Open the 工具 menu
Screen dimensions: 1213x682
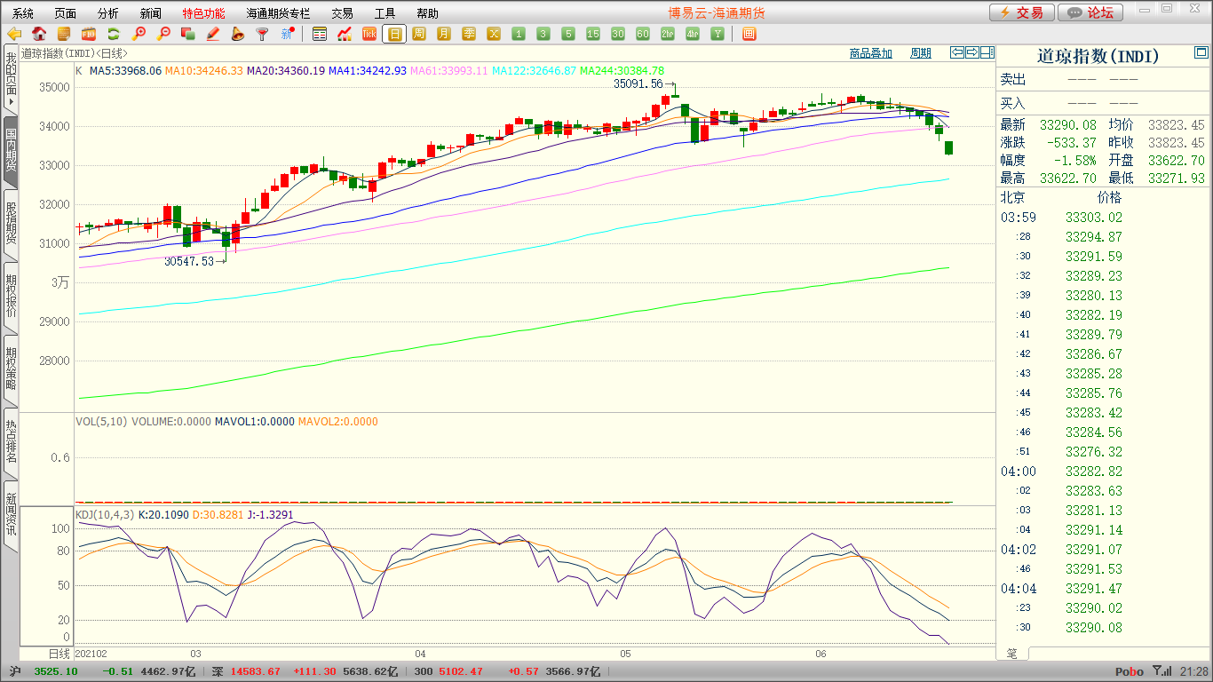coord(385,13)
